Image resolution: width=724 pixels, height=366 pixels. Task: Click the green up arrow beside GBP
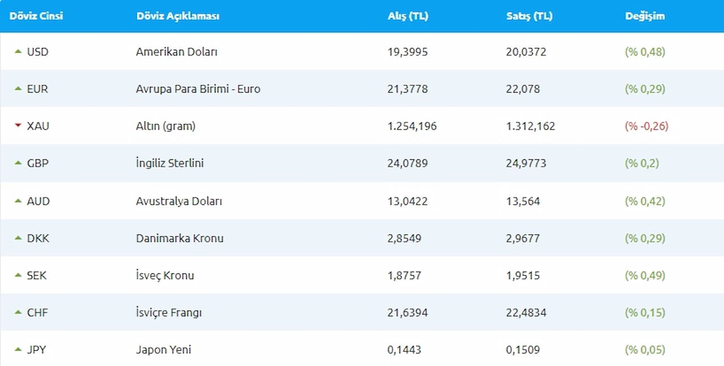pyautogui.click(x=18, y=163)
